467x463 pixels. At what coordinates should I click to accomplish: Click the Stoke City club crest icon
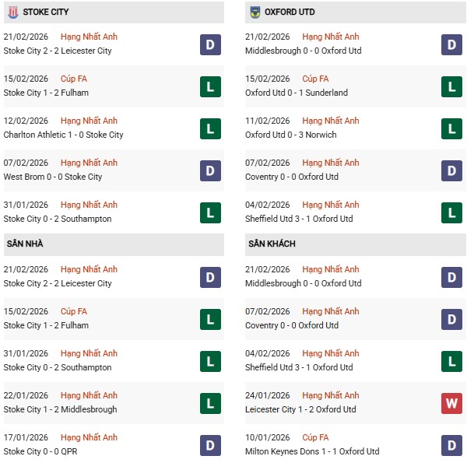12,12
